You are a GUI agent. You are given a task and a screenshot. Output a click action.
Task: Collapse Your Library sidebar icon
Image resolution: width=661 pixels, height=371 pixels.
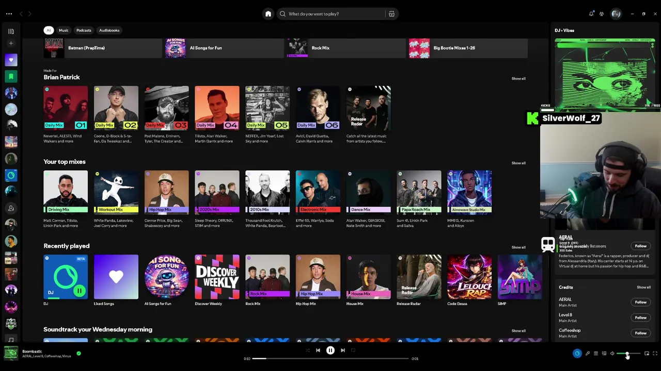coord(11,31)
